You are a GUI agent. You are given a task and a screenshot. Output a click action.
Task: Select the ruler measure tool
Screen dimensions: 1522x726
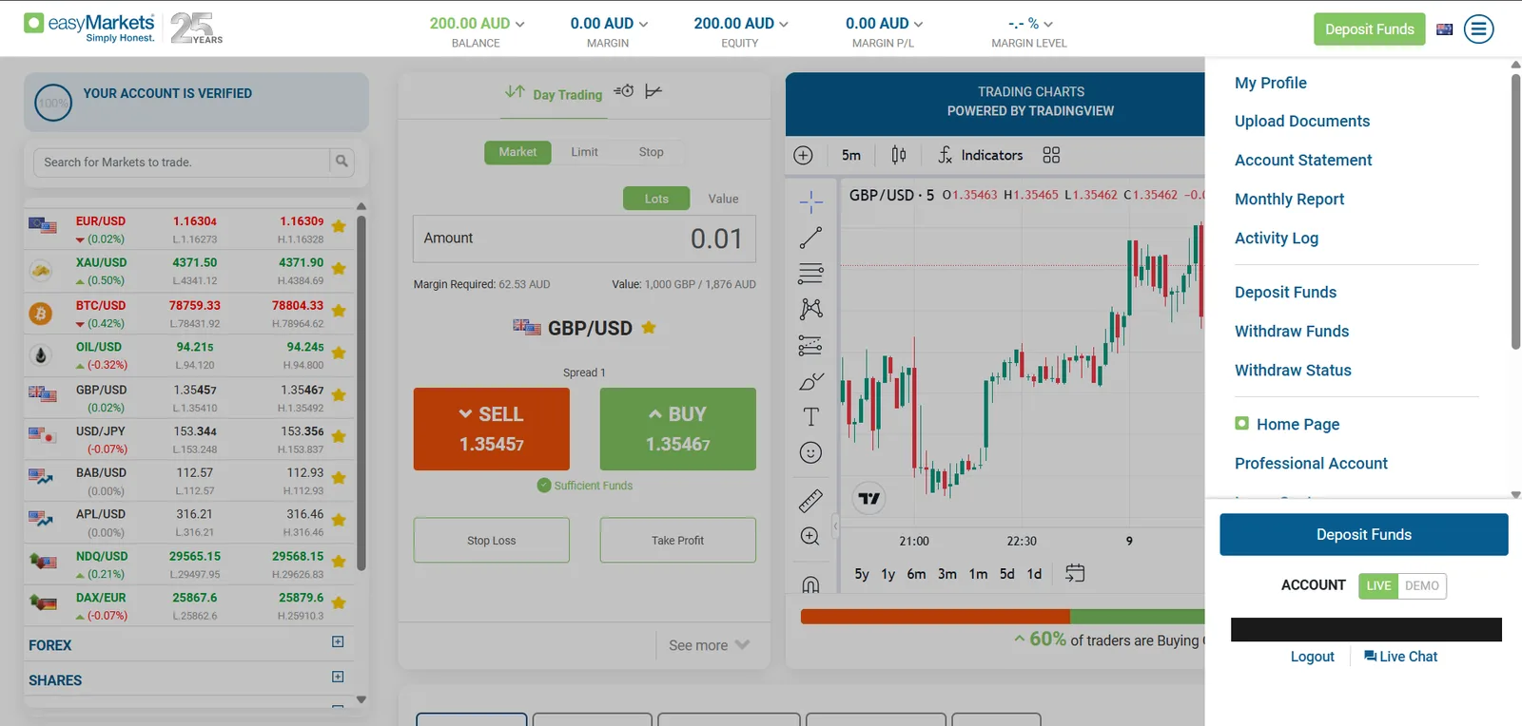[810, 501]
